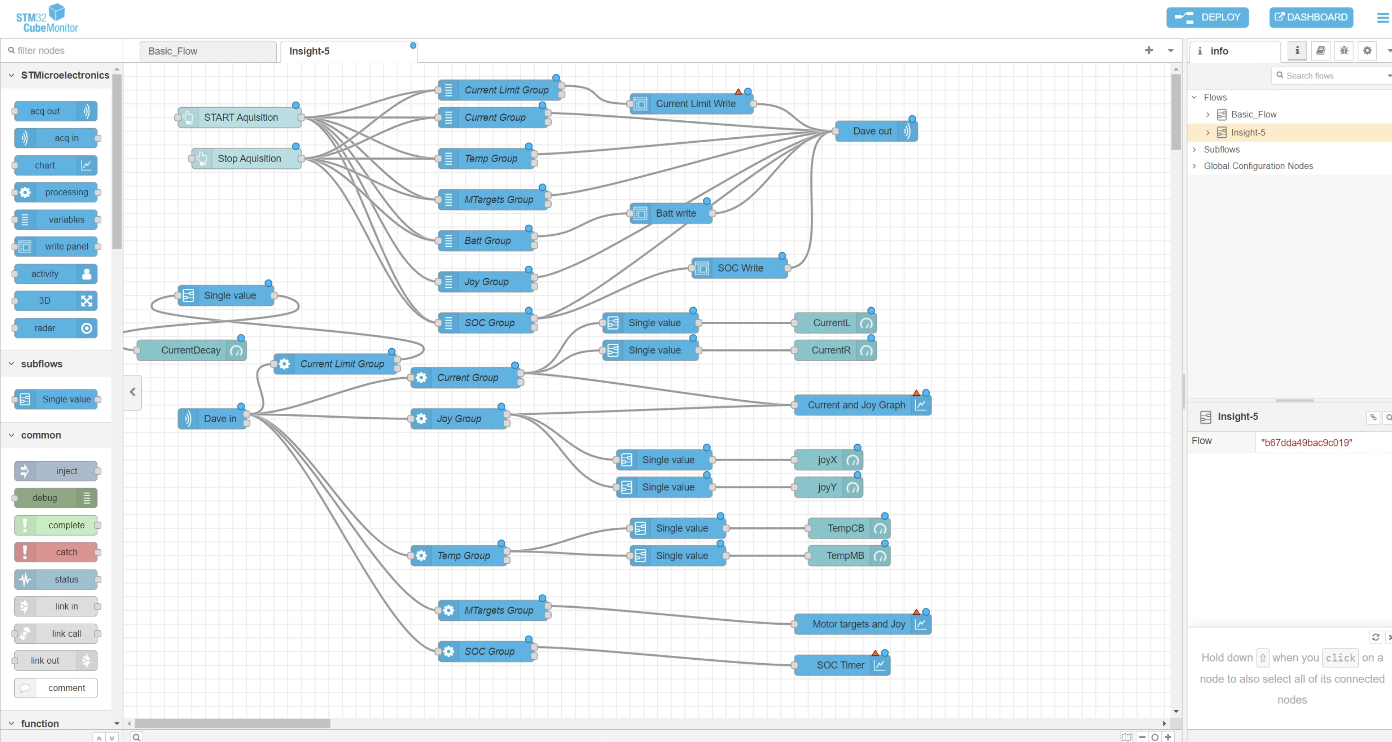
Task: Zoom out the workspace
Action: click(1142, 737)
